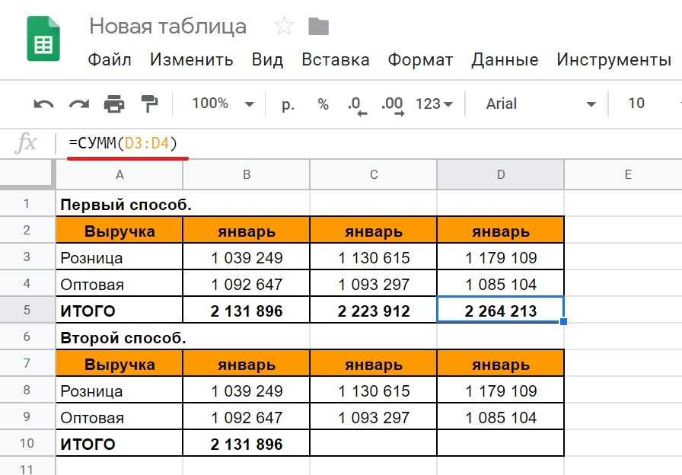Select column B header
The height and width of the screenshot is (475, 682).
247,175
